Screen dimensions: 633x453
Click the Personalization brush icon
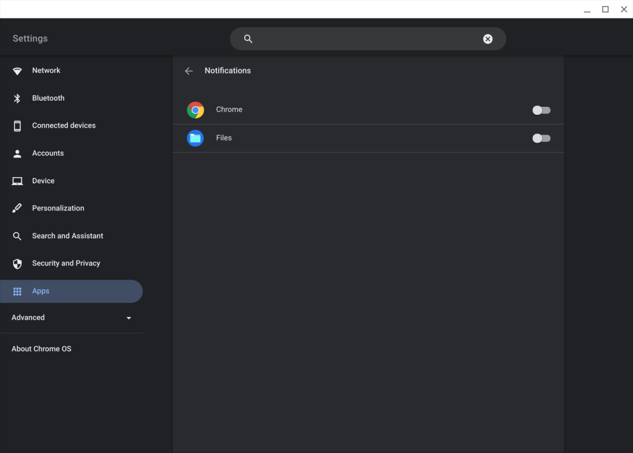point(17,209)
